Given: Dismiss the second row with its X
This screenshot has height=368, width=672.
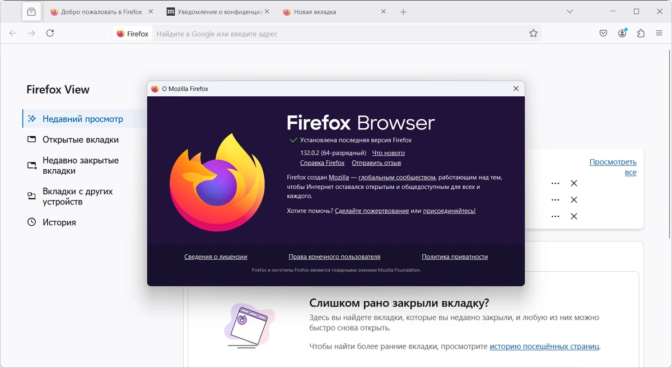Looking at the screenshot, I should [x=573, y=200].
